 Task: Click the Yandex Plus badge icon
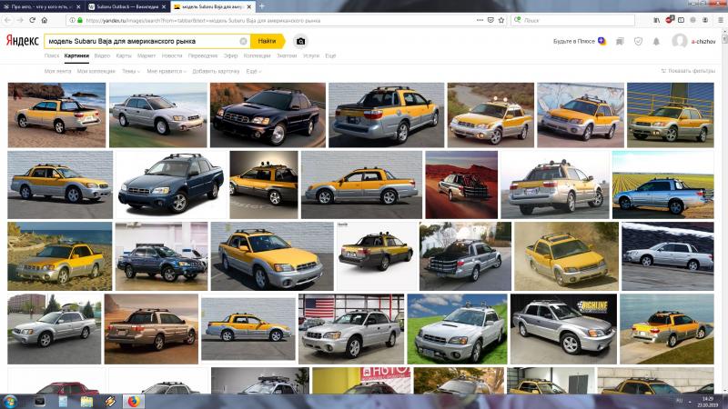click(602, 41)
